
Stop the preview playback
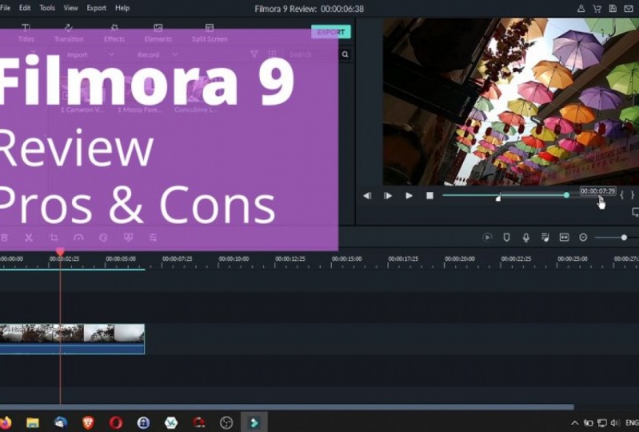click(x=429, y=196)
